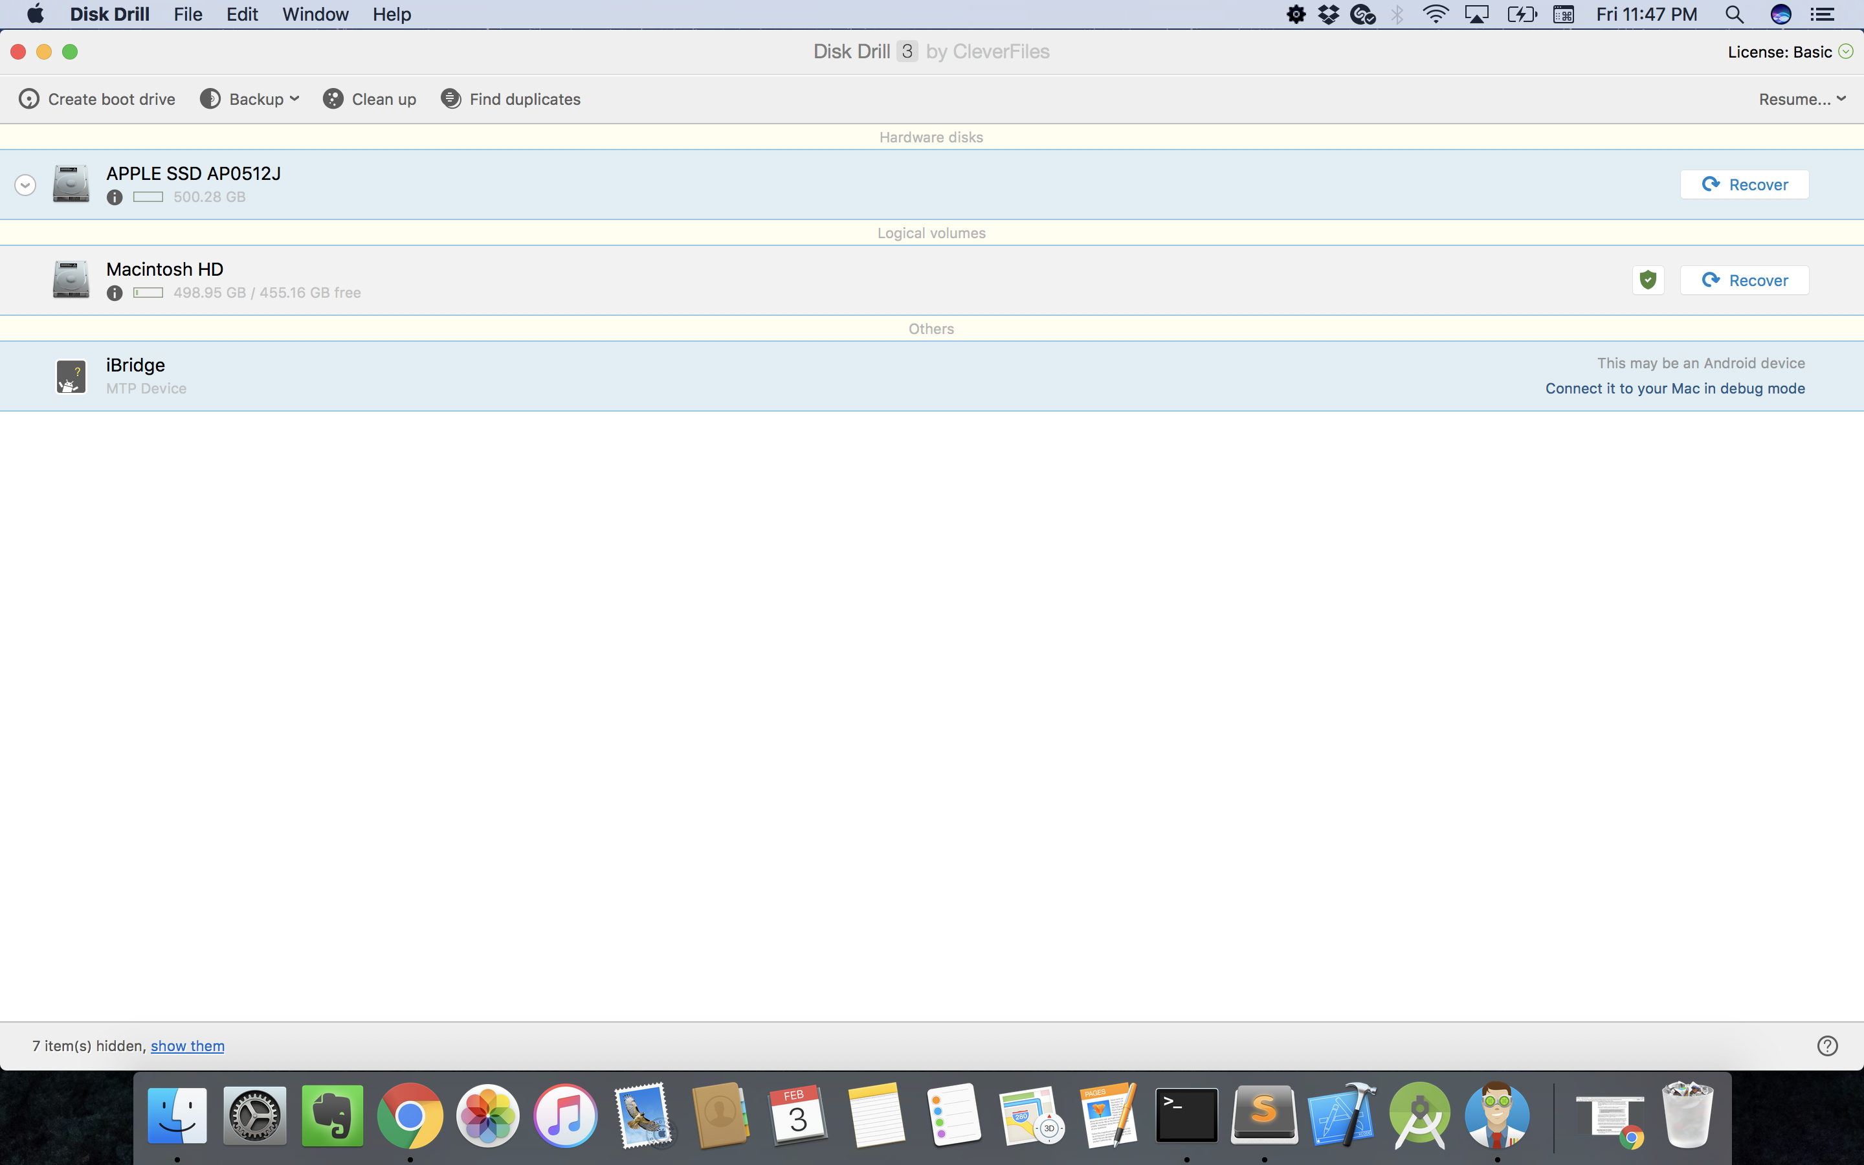
Task: Click the Wi-Fi menu bar icon
Action: pos(1435,14)
